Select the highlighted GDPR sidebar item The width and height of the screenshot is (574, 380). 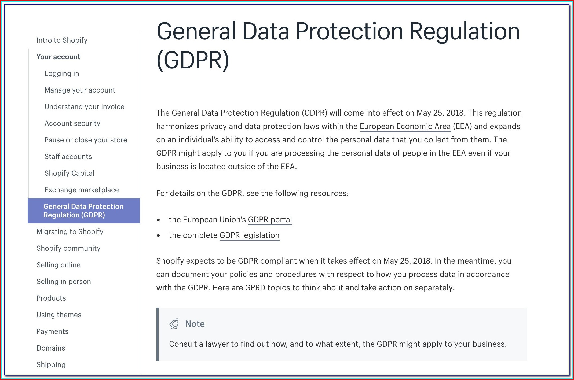(x=83, y=211)
